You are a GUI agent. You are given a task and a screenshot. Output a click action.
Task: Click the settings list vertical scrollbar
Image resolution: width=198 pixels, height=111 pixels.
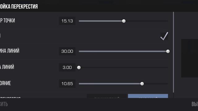point(174,52)
